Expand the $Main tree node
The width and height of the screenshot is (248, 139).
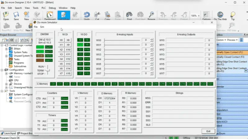pos(7,49)
